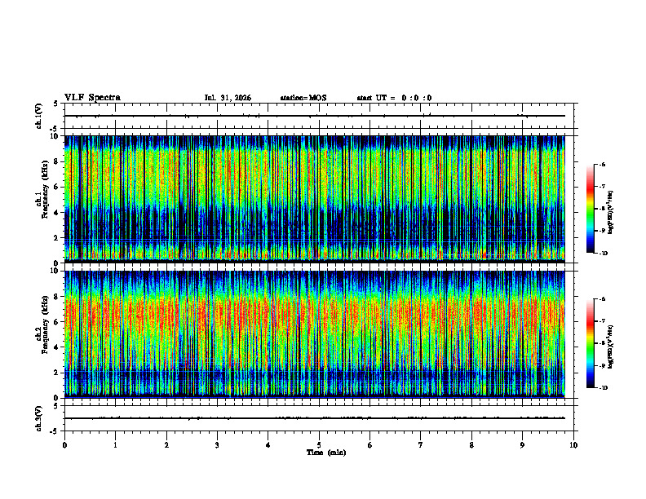Click the time axis tick label "7"

(x=421, y=445)
